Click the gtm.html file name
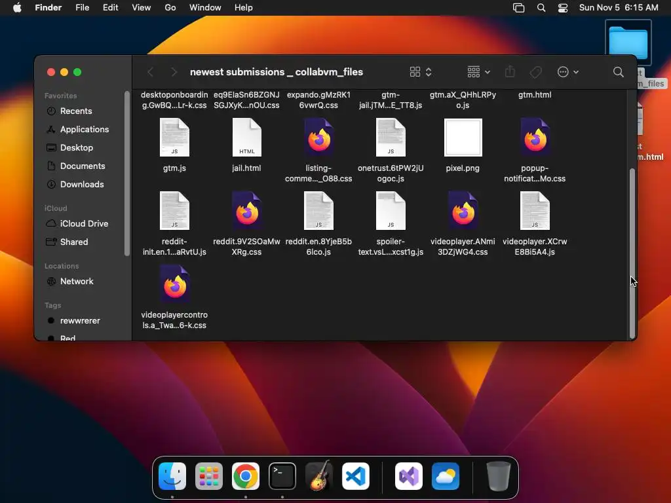The width and height of the screenshot is (671, 503). 535,95
